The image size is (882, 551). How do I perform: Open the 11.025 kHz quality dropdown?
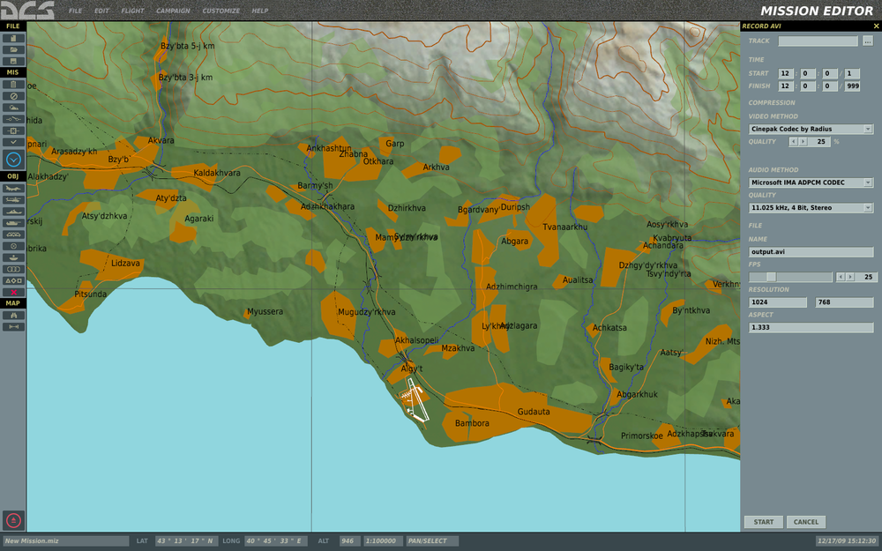click(810, 208)
